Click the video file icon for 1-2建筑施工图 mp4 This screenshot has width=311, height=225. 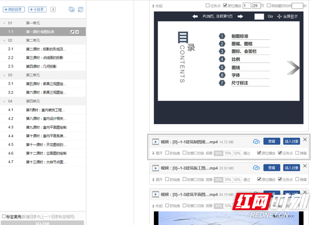point(155,168)
